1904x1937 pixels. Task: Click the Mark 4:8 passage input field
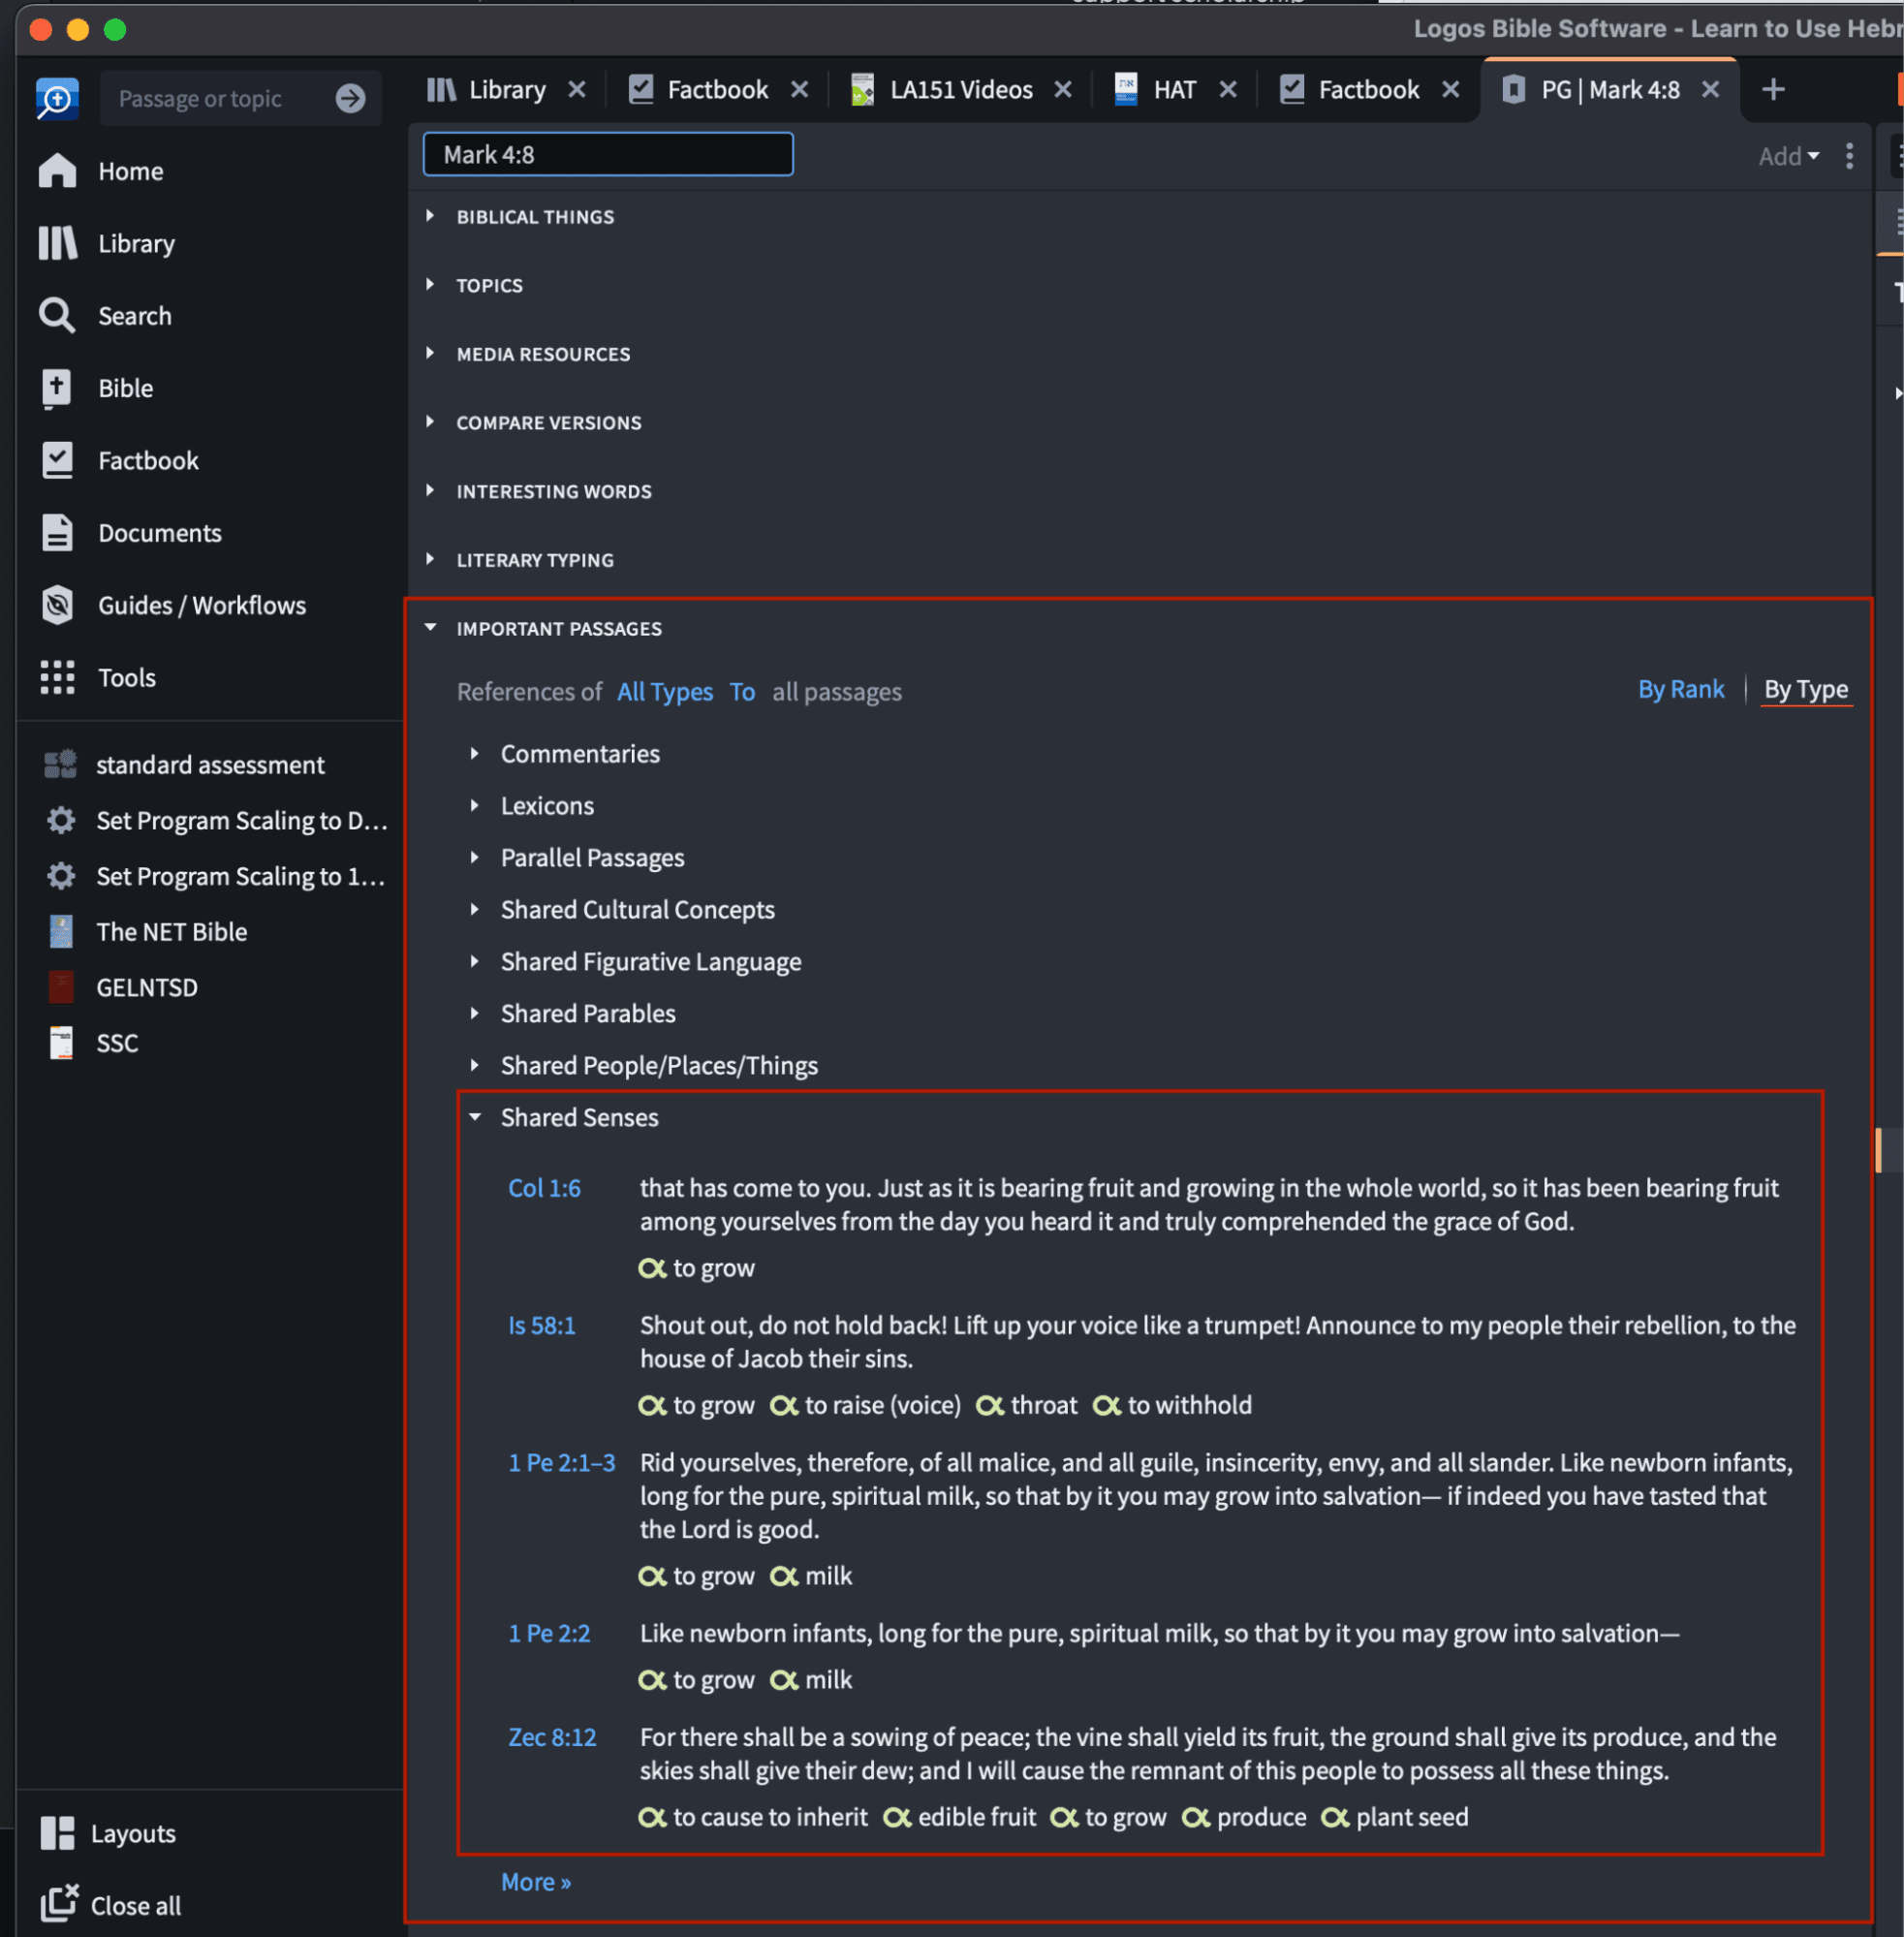point(607,154)
